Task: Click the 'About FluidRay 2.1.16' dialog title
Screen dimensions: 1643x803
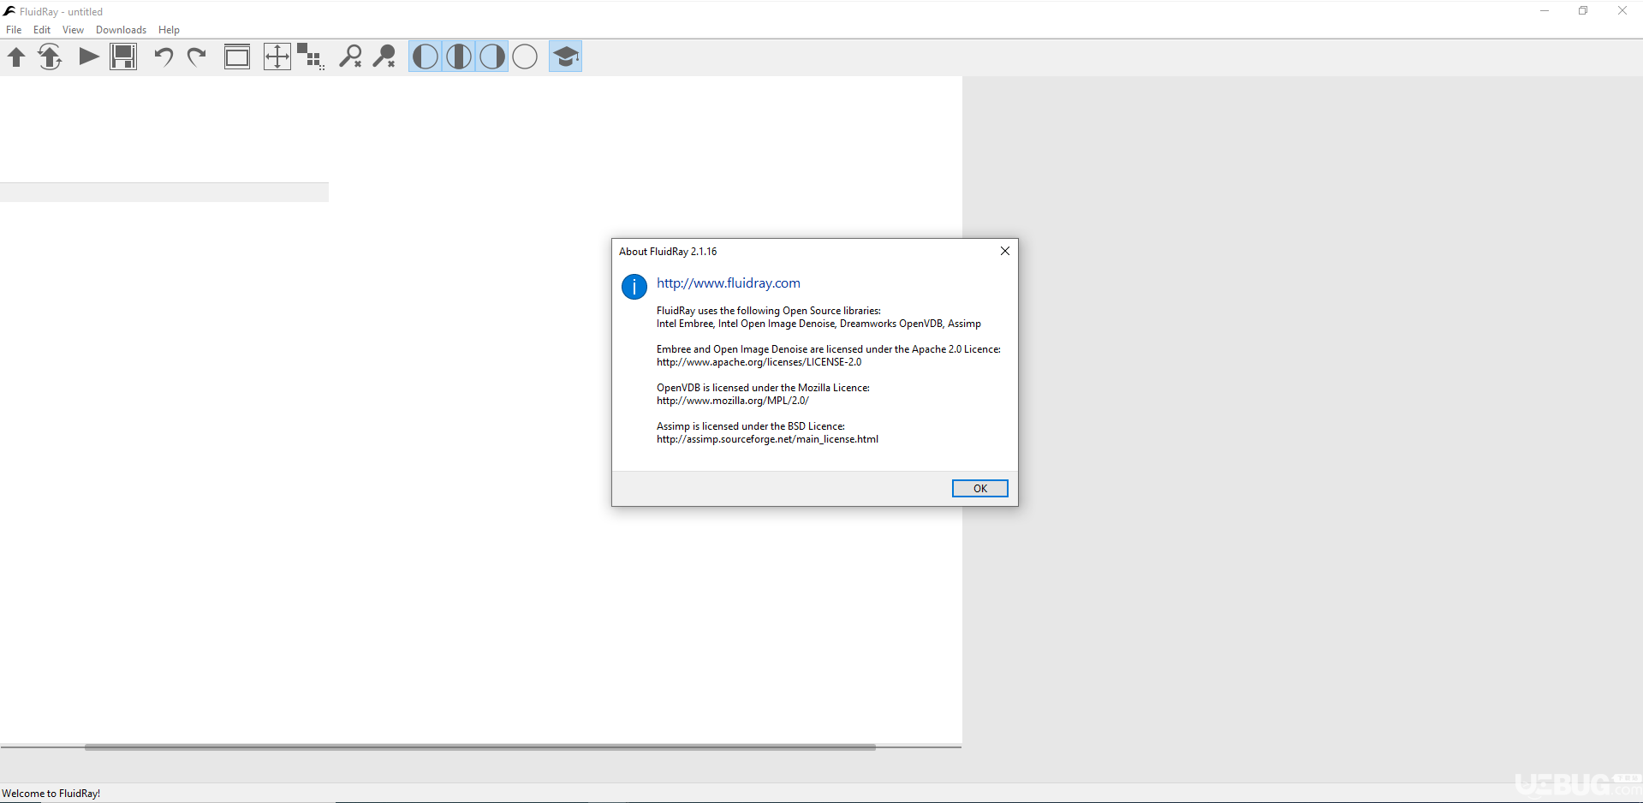Action: (668, 252)
